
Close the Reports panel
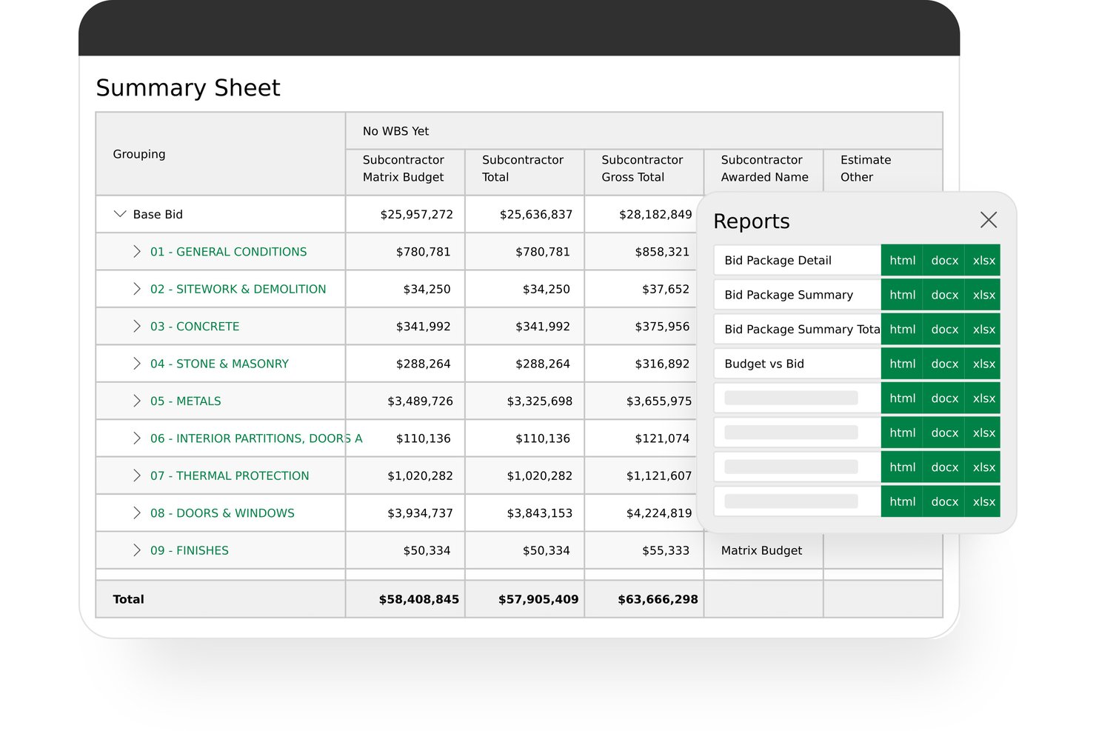coord(989,220)
